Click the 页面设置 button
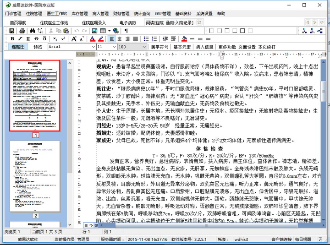Viewport: 330px width, 245px height. pos(247,47)
